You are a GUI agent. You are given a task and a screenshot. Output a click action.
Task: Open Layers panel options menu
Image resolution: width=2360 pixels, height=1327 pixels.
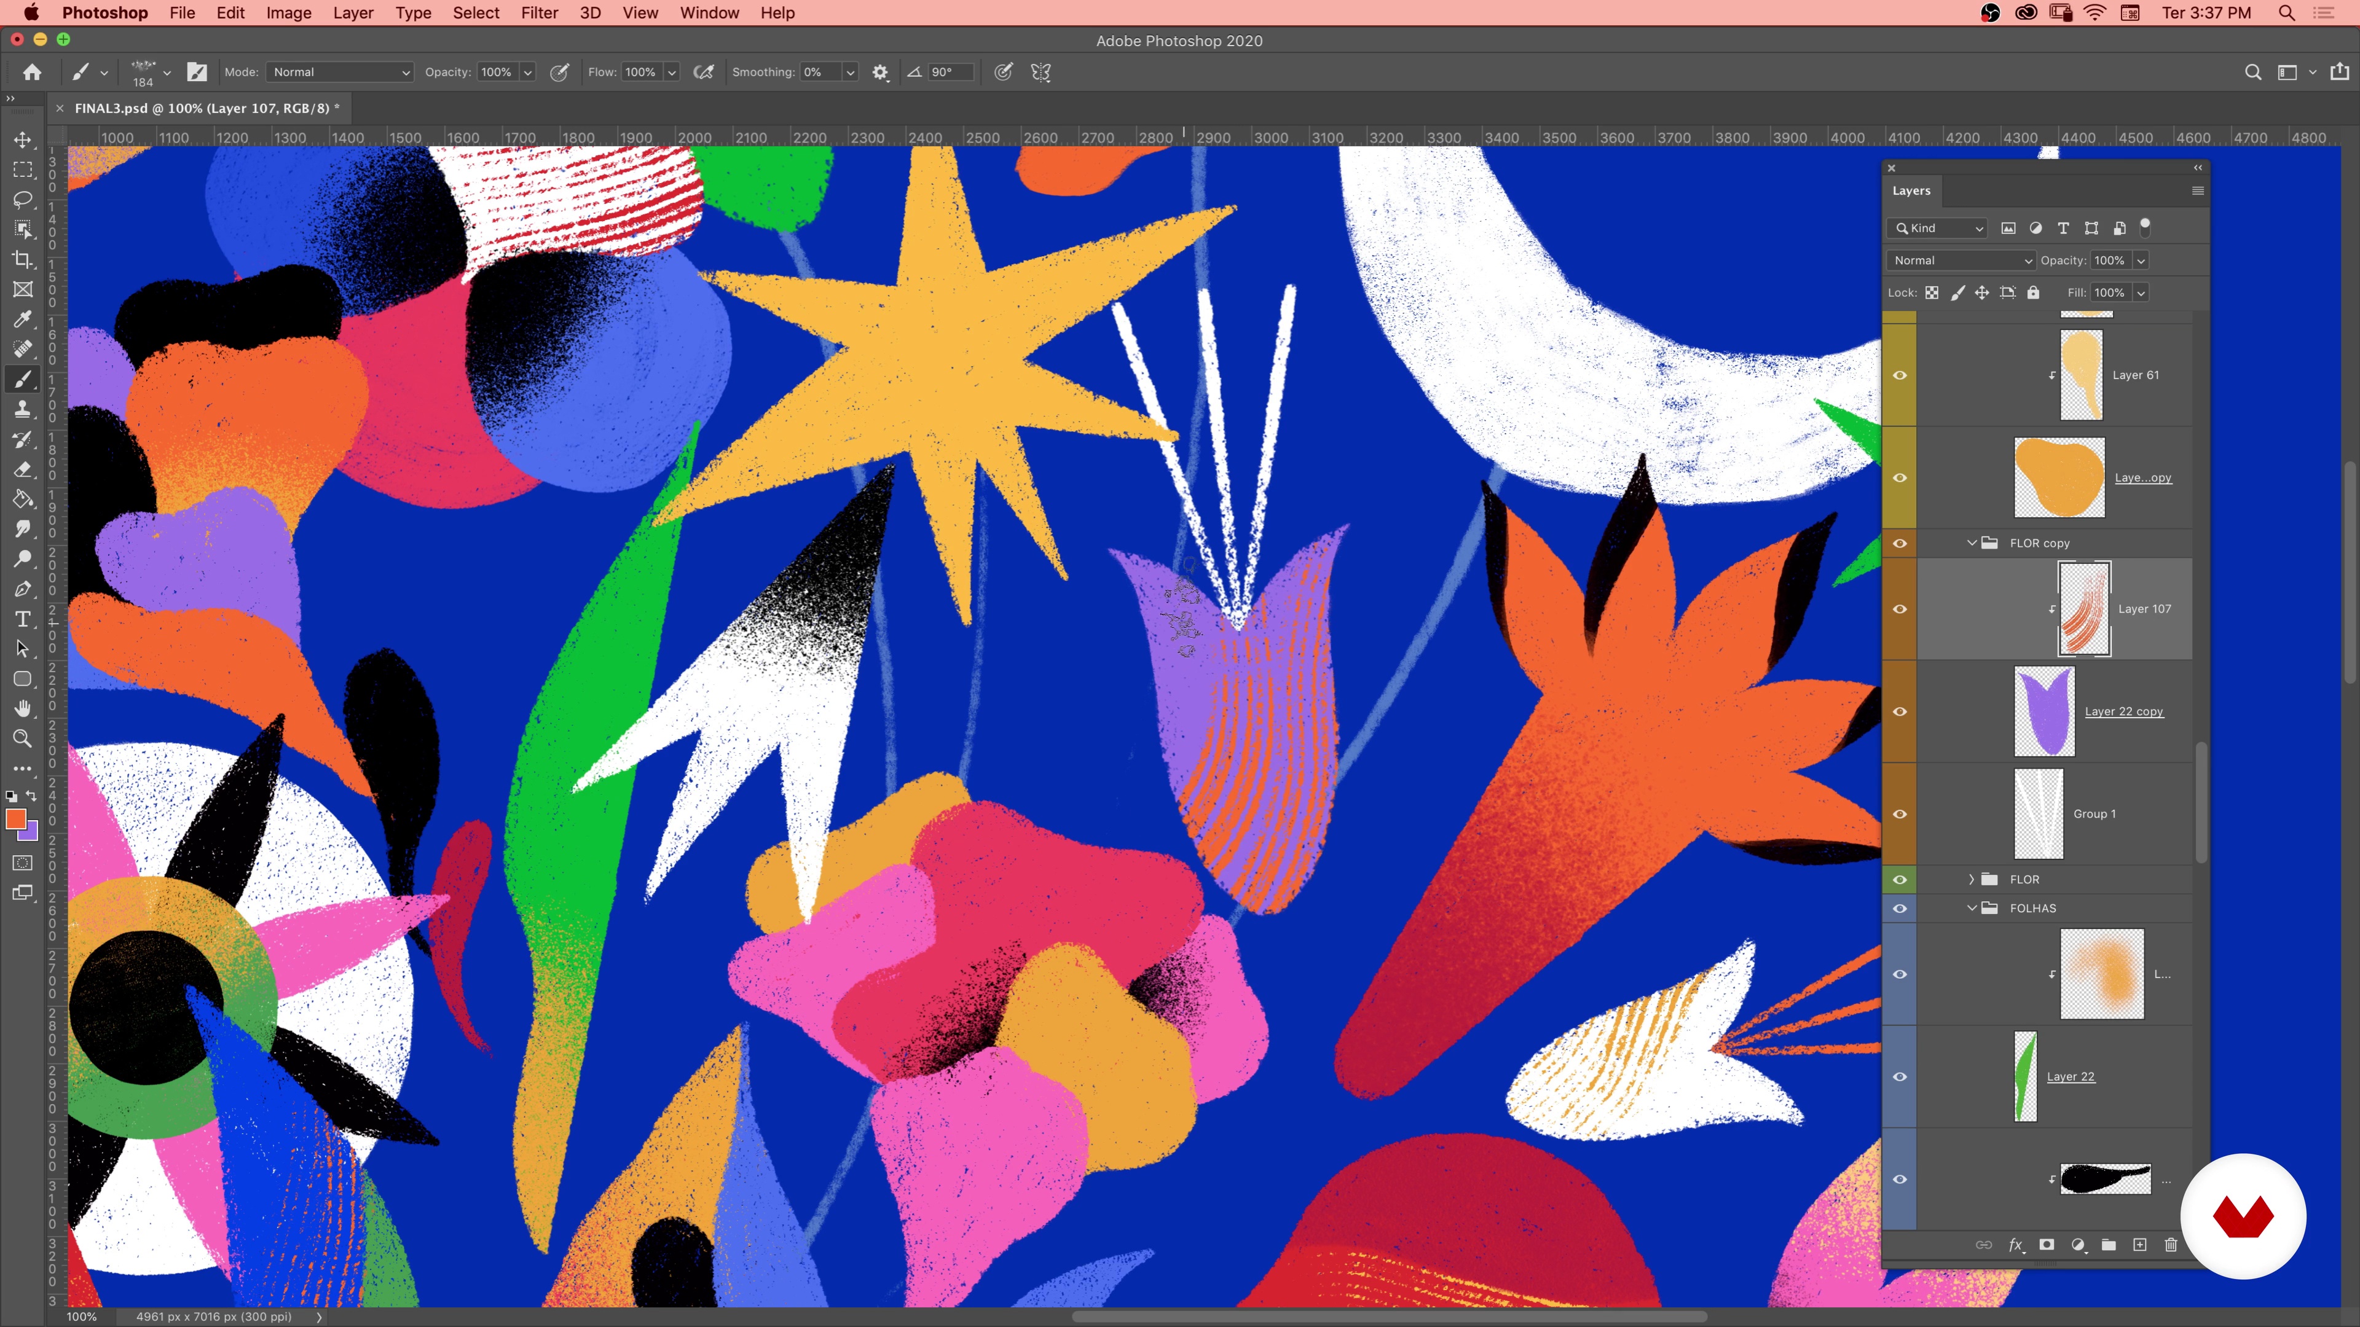2197,190
